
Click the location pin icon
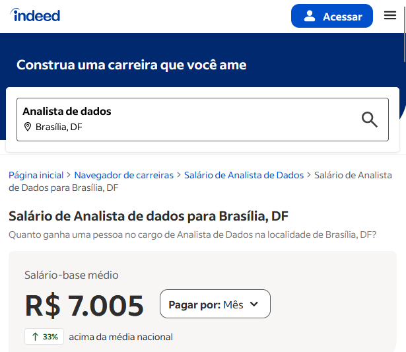28,127
